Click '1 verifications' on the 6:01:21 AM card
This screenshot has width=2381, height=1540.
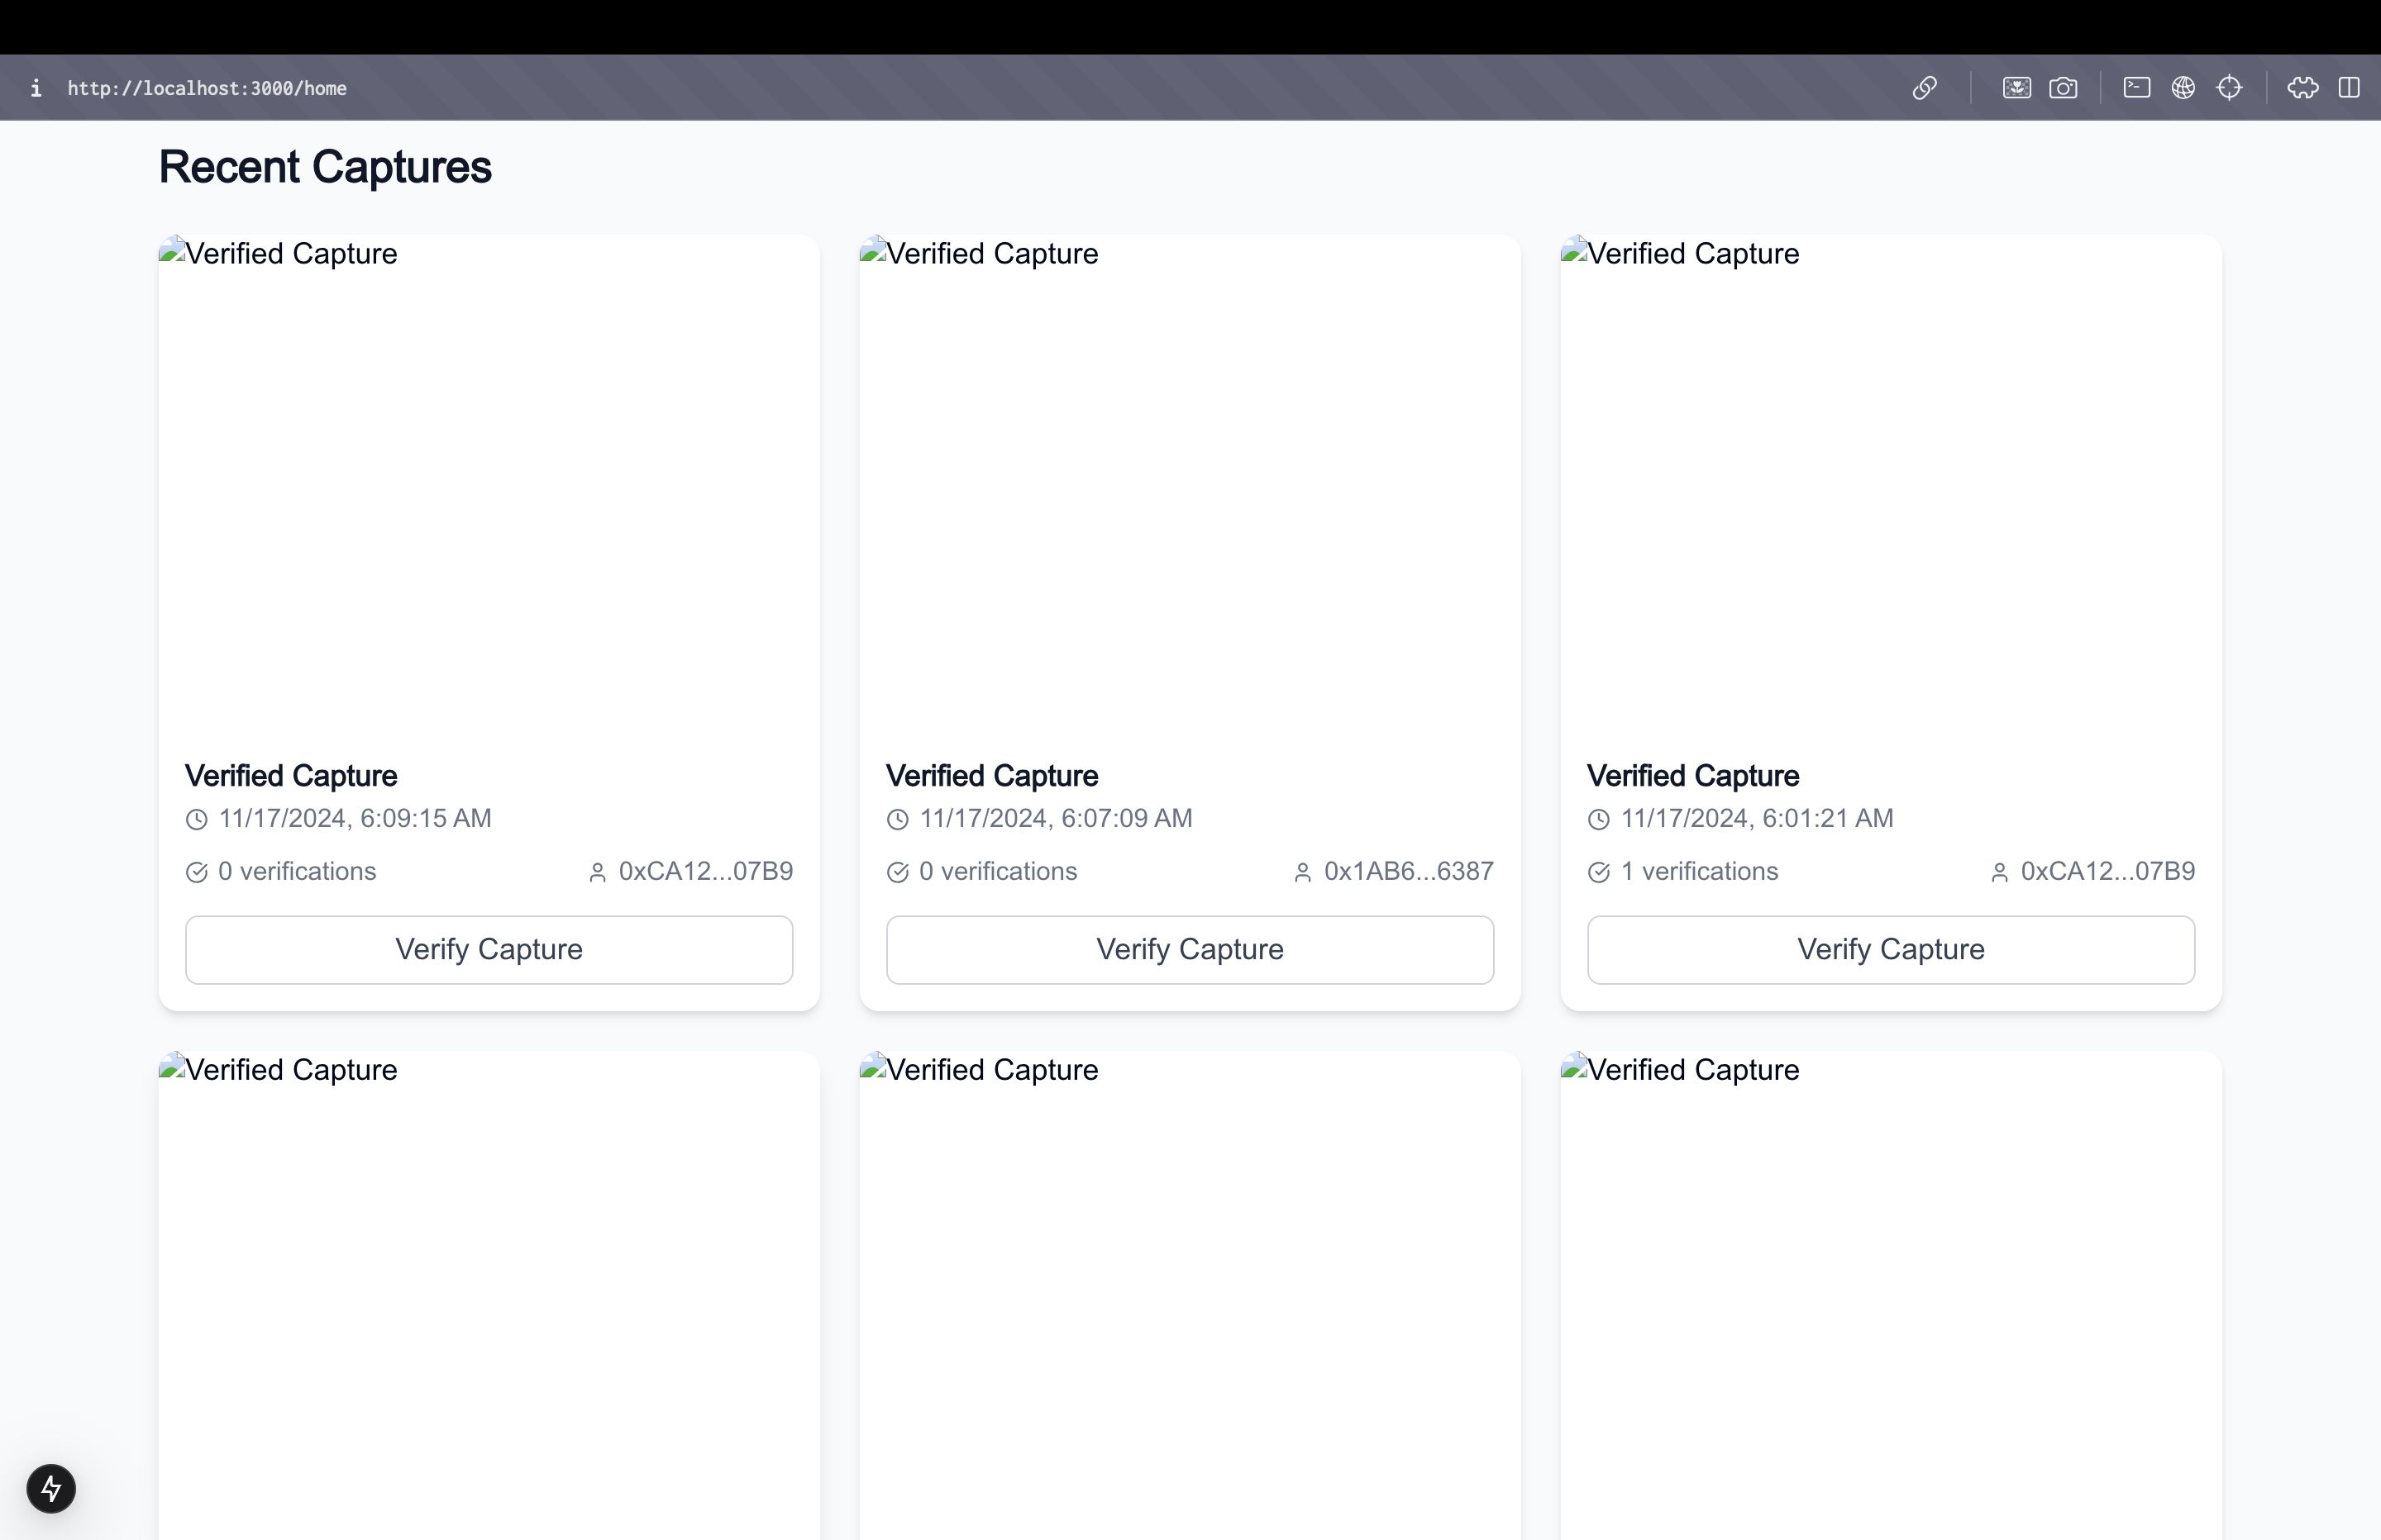pos(1700,871)
